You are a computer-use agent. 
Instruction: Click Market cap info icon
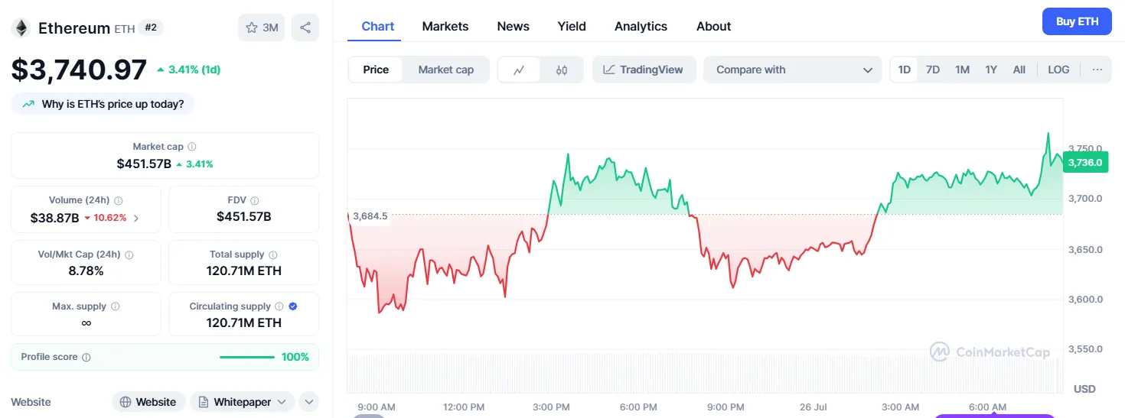tap(192, 147)
